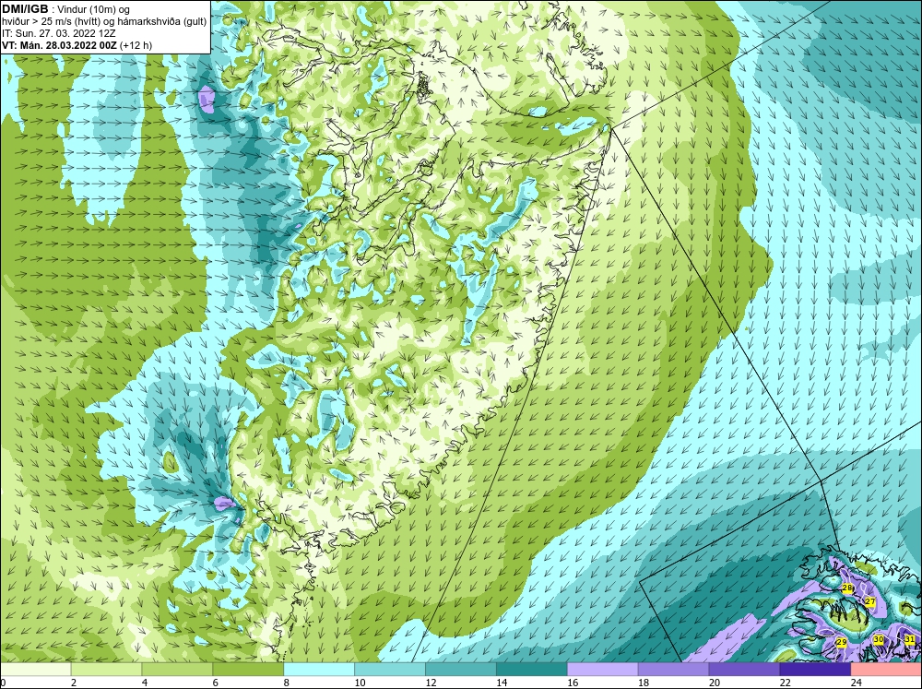Click the legend scale number 24

coord(856,683)
